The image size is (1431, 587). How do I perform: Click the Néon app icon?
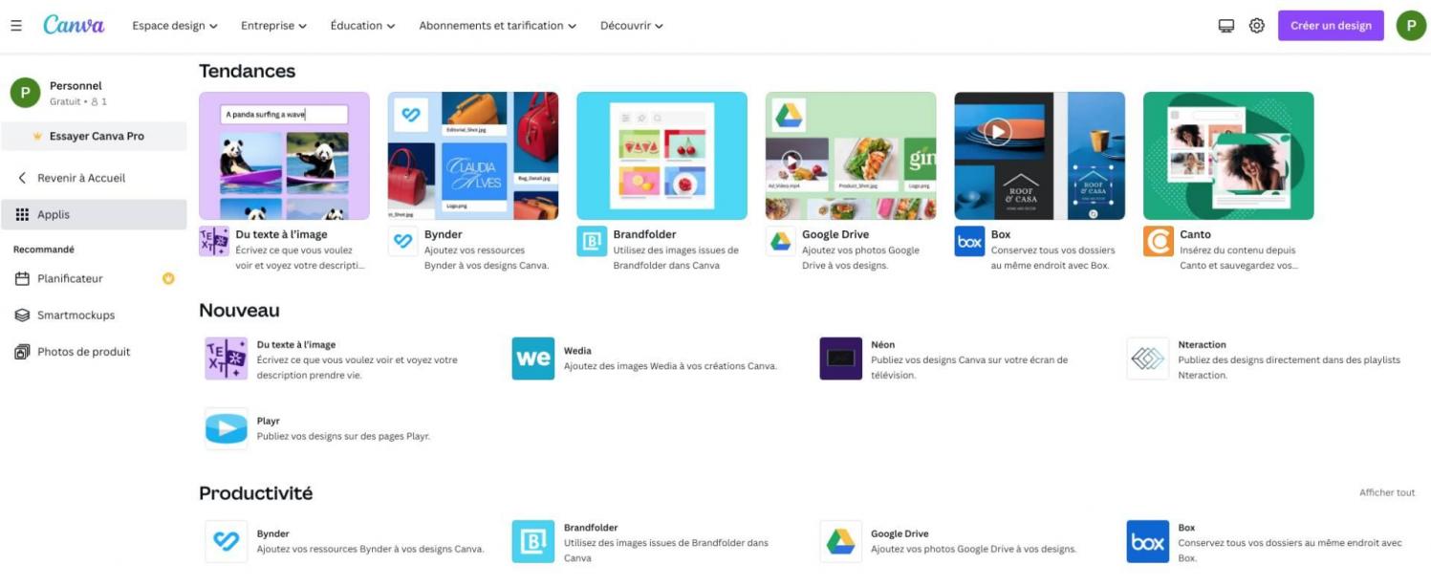pos(840,359)
